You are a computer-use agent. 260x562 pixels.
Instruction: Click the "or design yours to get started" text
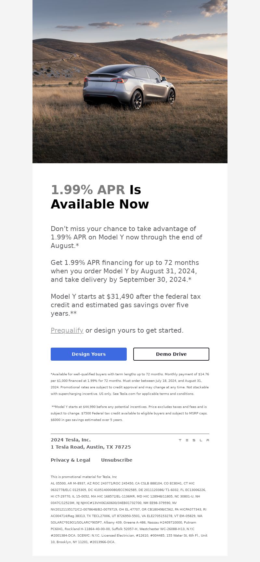point(135,330)
